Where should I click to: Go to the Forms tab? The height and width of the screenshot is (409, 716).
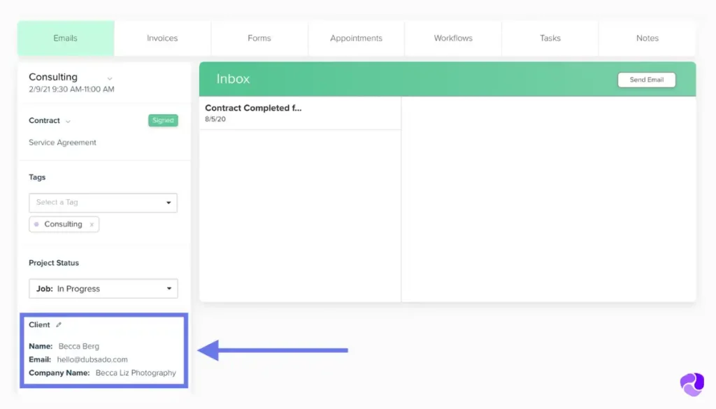259,38
